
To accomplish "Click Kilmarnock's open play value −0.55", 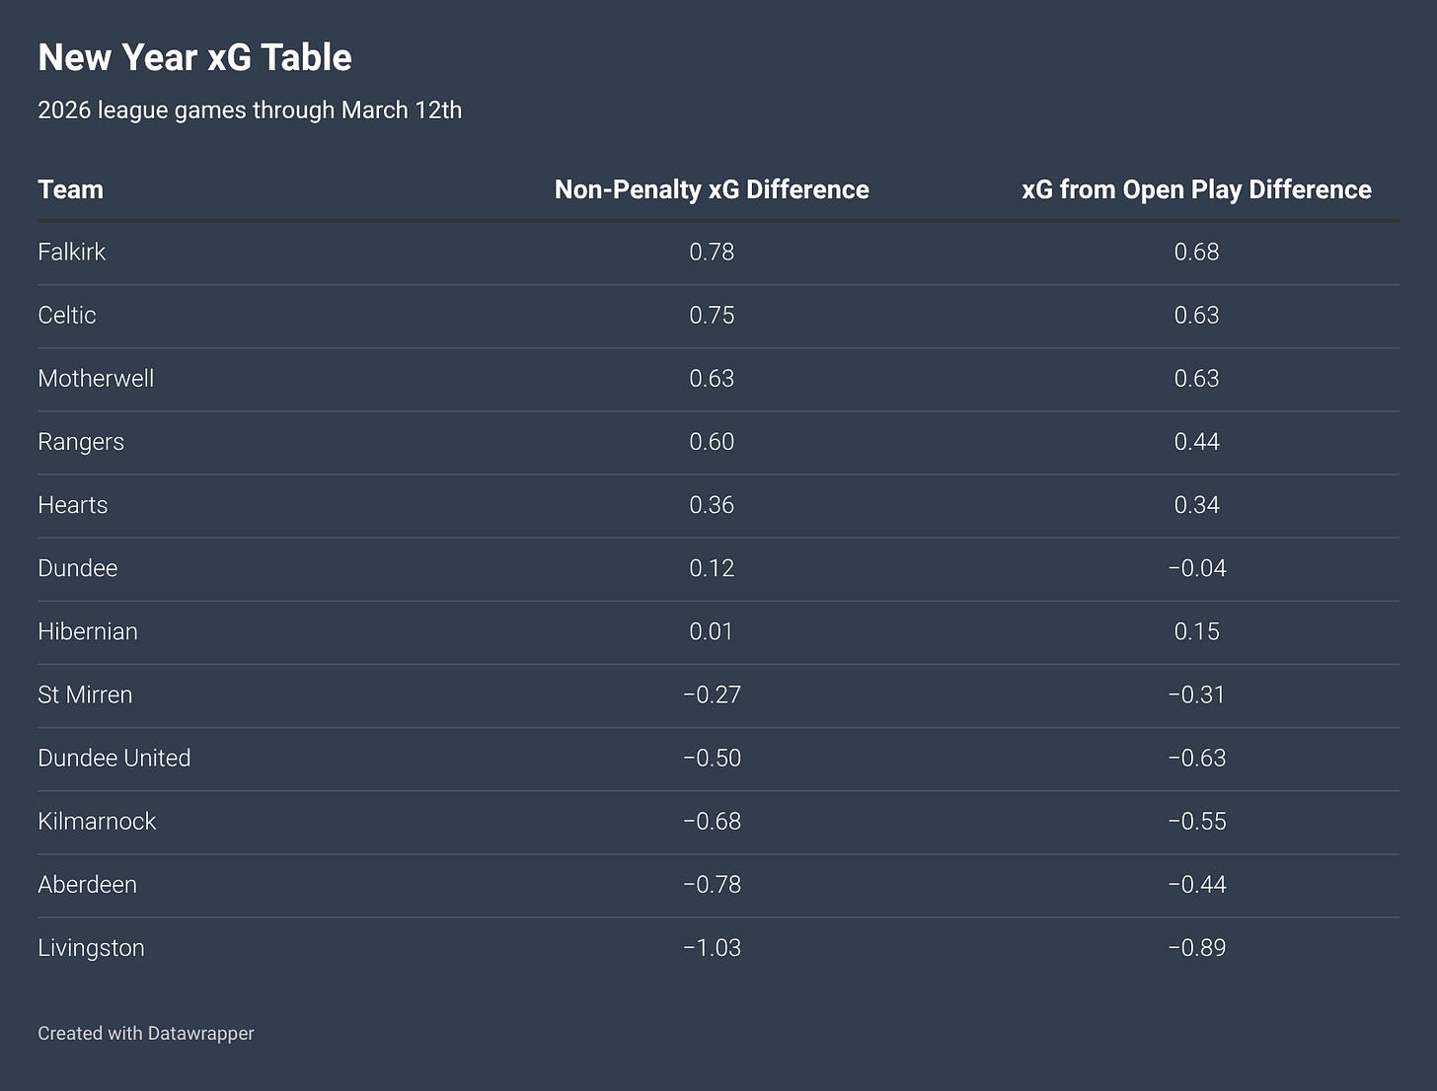I will [1196, 821].
